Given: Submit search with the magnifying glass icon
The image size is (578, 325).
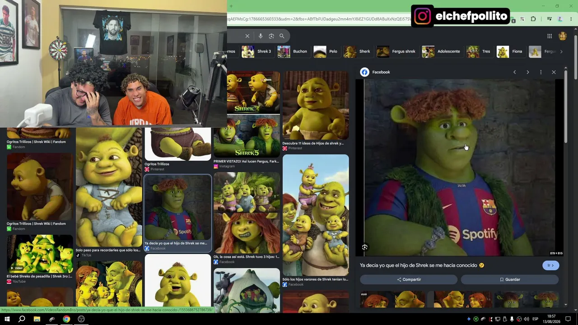Looking at the screenshot, I should point(282,36).
